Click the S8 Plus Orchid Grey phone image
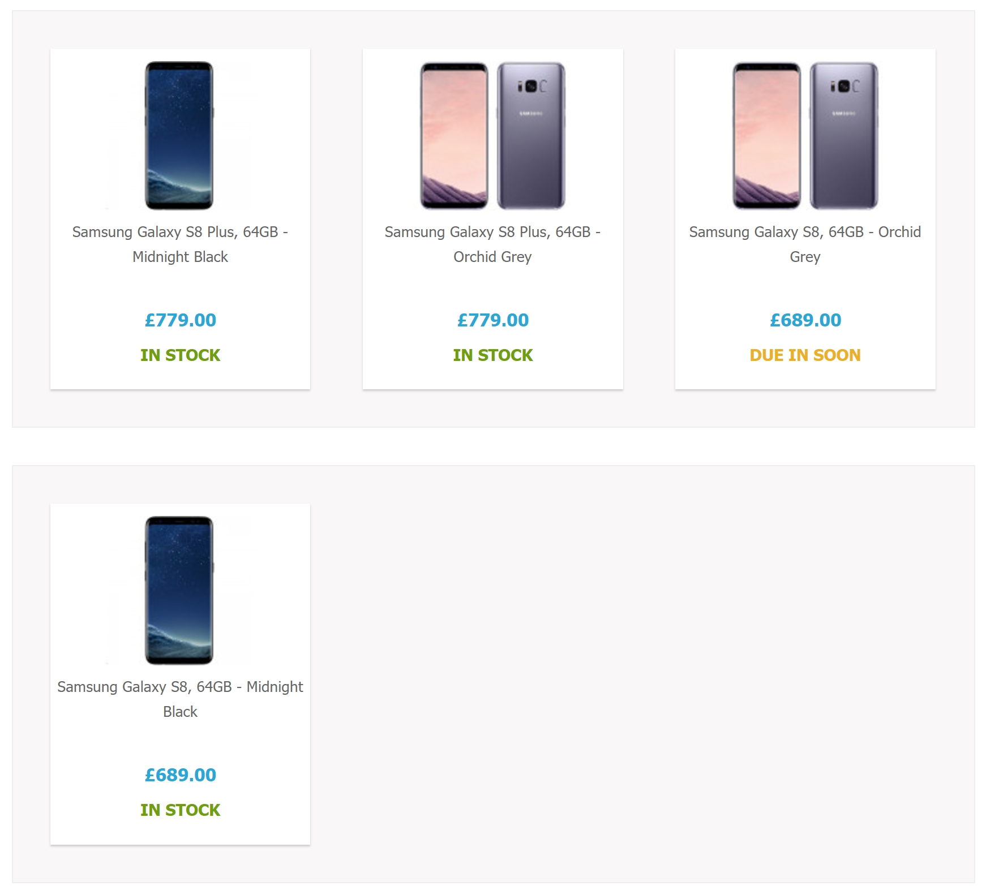 click(x=492, y=136)
